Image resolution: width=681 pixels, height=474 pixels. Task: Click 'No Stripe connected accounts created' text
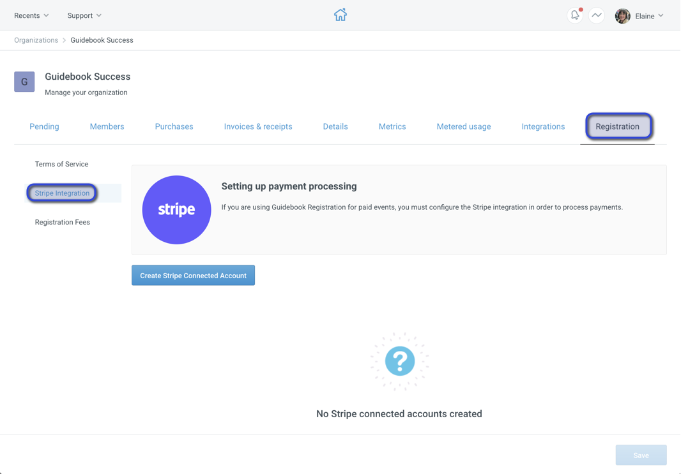tap(399, 414)
